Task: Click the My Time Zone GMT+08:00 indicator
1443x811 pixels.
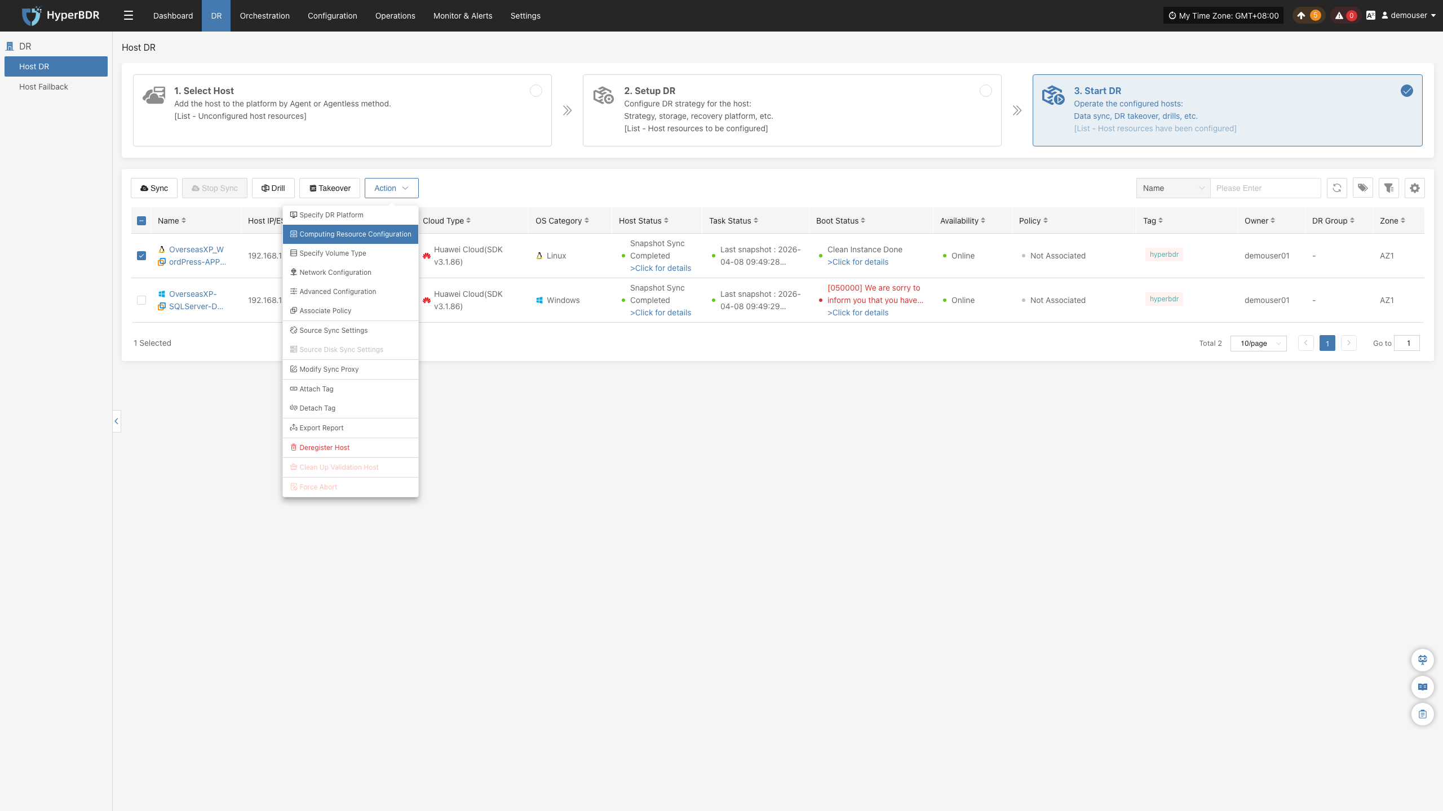Action: tap(1223, 15)
